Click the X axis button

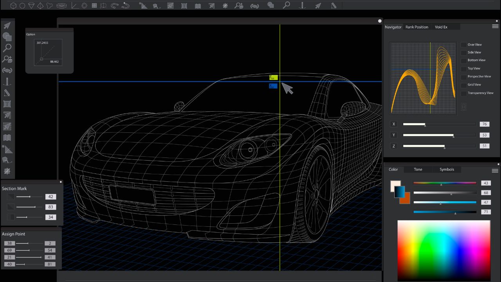click(x=394, y=124)
